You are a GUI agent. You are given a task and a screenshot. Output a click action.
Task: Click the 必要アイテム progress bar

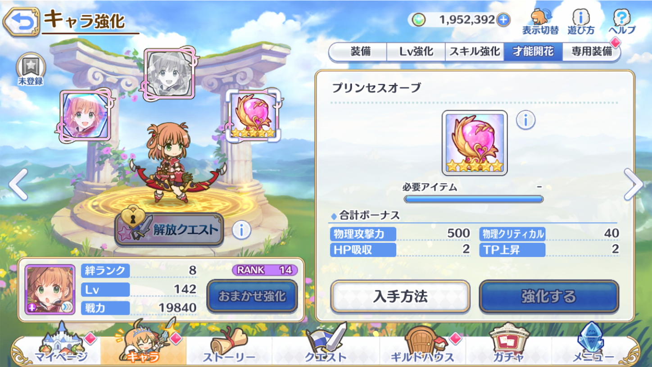coord(474,199)
